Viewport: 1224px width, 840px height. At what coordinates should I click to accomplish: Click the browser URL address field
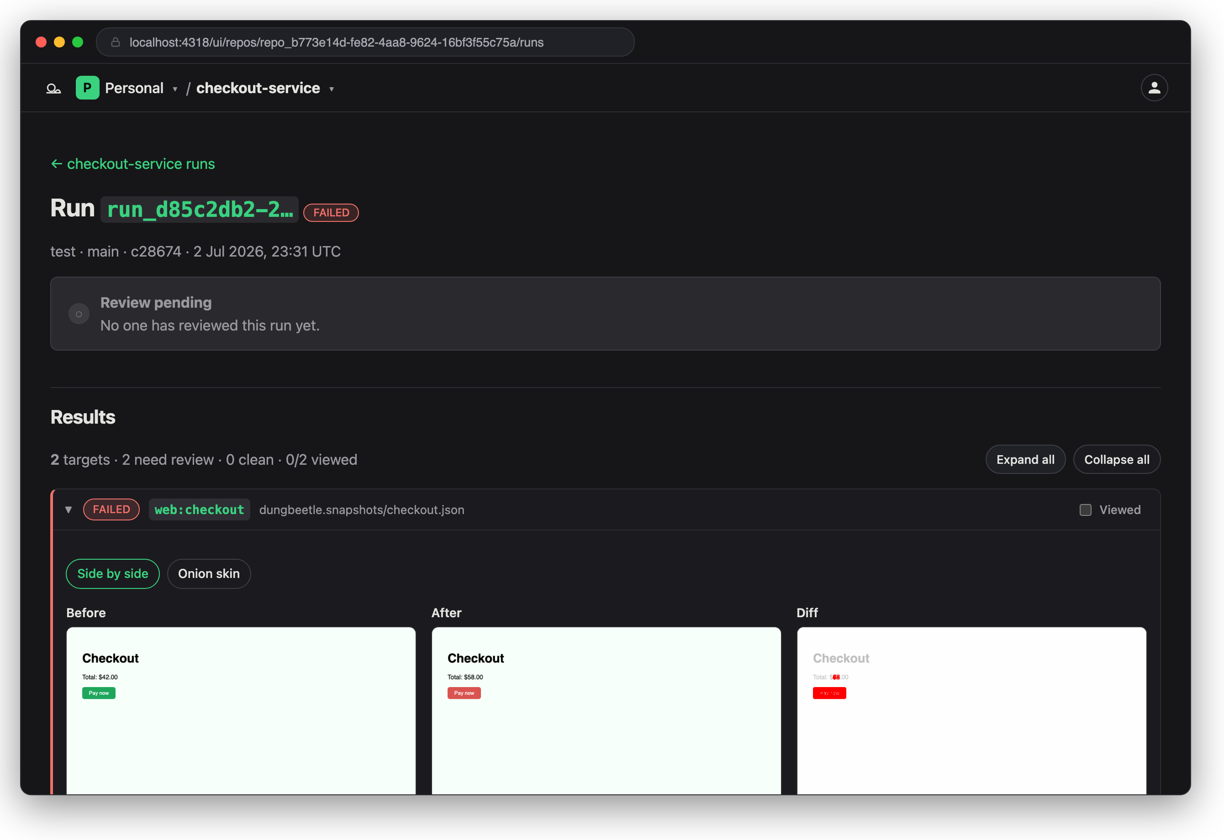coord(365,42)
